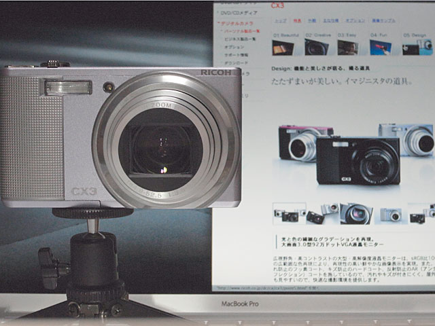
Task: Open the 05 Design feature thumbnail
Action: click(417, 48)
